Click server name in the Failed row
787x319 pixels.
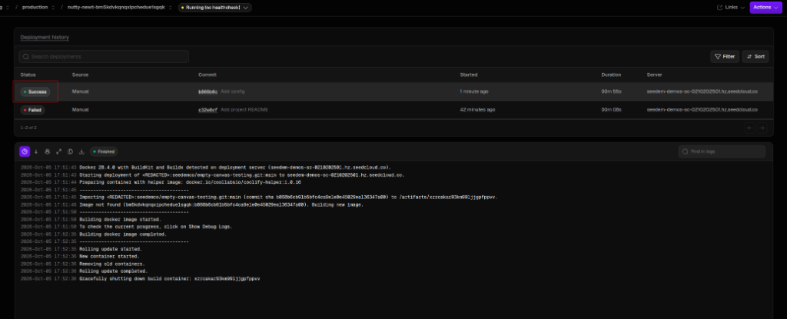point(702,109)
